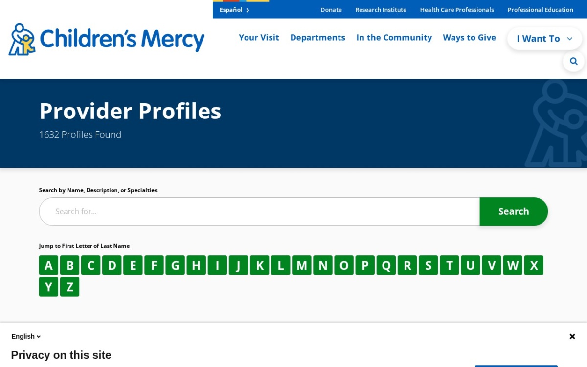587x367 pixels.
Task: Jump to last names starting with C
Action: (x=90, y=265)
